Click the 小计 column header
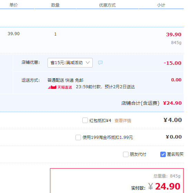The height and width of the screenshot is (193, 193). click(161, 5)
